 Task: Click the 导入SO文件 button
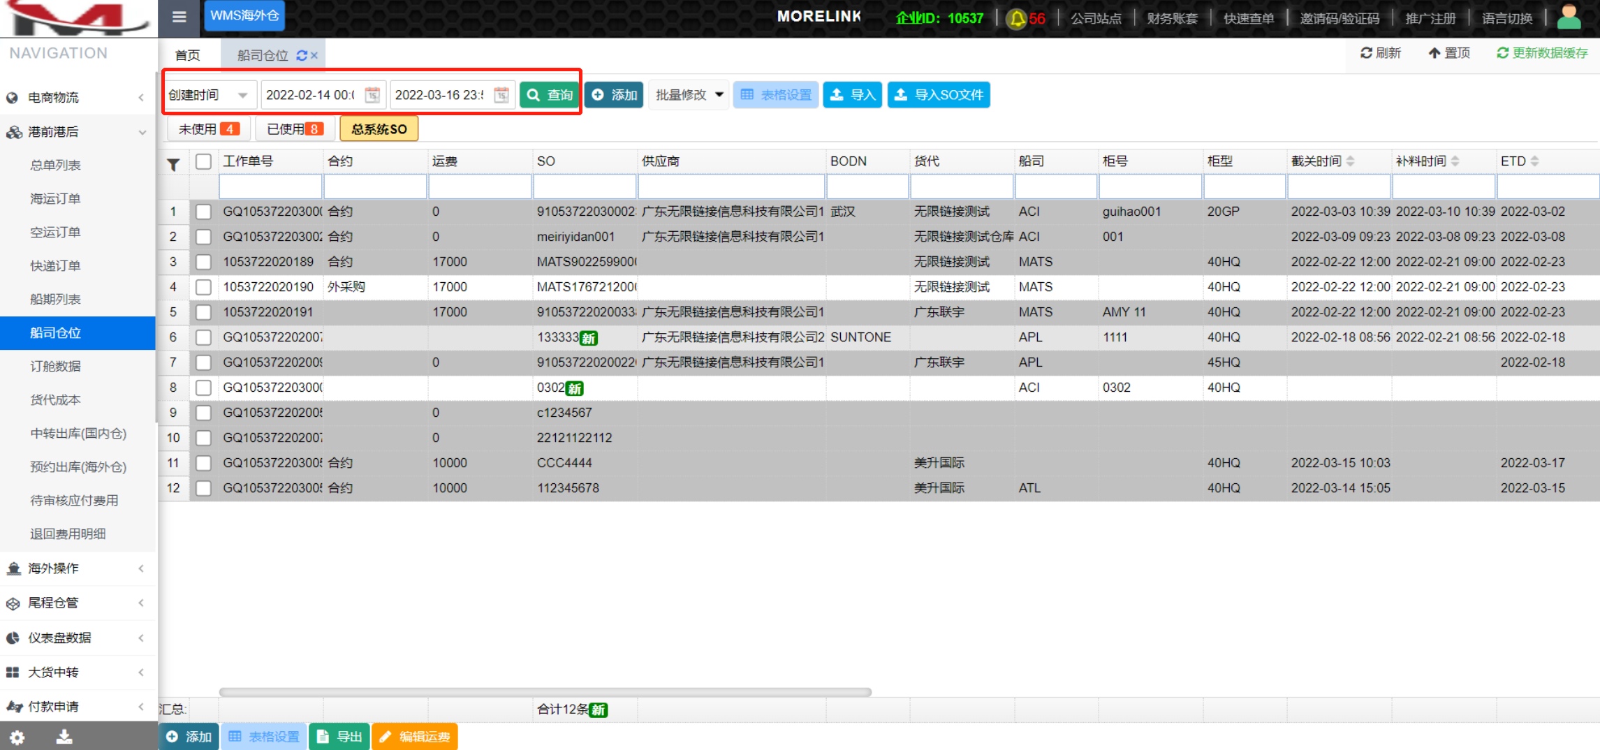[x=938, y=95]
